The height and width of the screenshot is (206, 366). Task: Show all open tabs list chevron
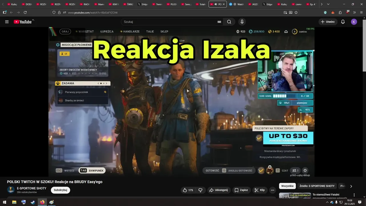(x=328, y=4)
